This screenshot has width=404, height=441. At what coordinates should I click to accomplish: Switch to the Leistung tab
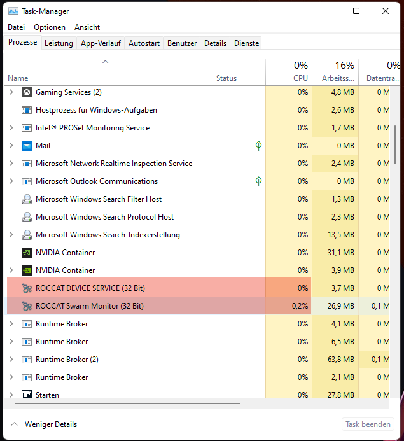[x=59, y=43]
